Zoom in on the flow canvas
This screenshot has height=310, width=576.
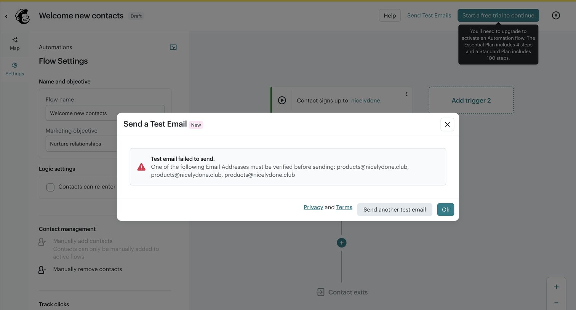556,287
